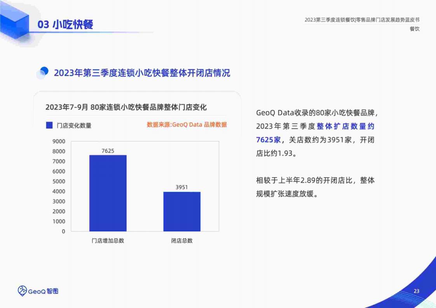Click the y-axis value '3000'
Viewport: 436px width, 308px height.
point(59,201)
